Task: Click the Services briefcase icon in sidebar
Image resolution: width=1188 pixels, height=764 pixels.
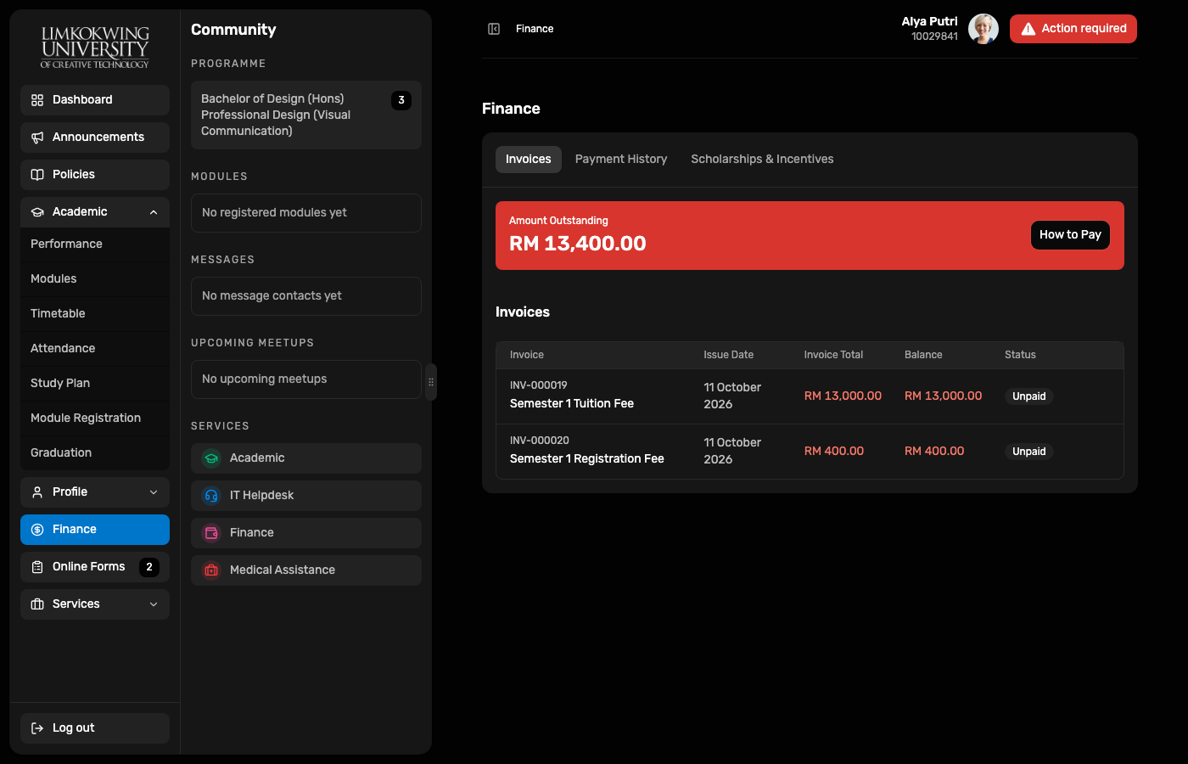Action: [37, 604]
